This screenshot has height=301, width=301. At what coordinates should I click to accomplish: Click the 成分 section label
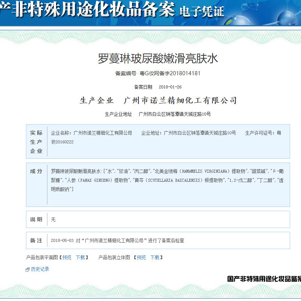click(x=36, y=171)
